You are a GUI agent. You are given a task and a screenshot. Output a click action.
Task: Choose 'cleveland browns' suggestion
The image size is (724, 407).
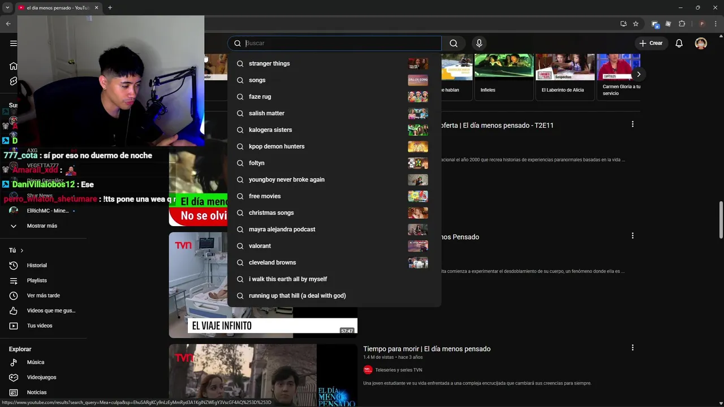[x=334, y=263]
